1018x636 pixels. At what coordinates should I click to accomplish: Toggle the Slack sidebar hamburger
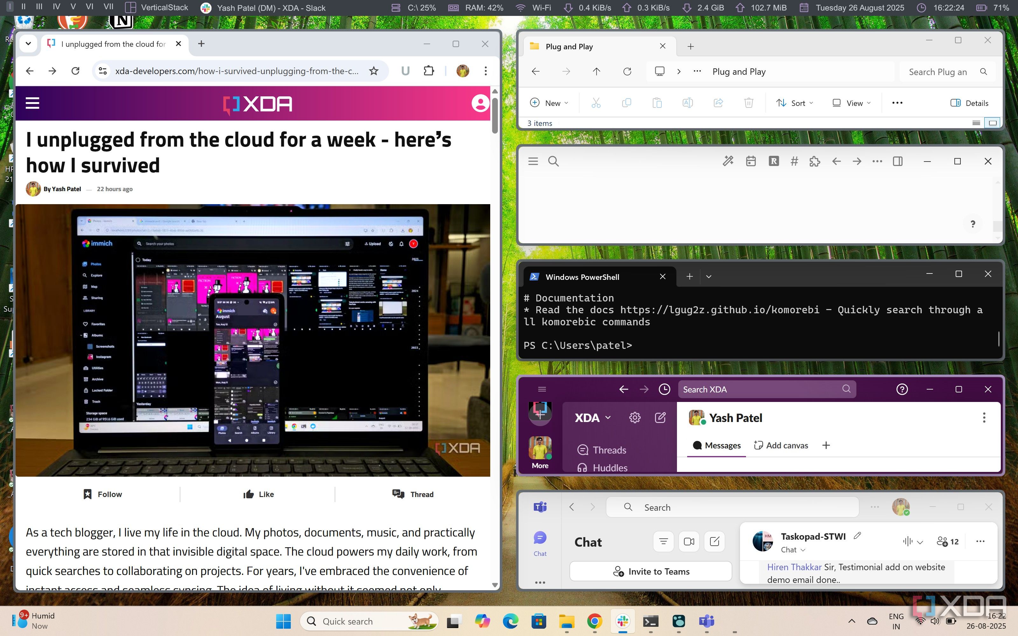(542, 390)
